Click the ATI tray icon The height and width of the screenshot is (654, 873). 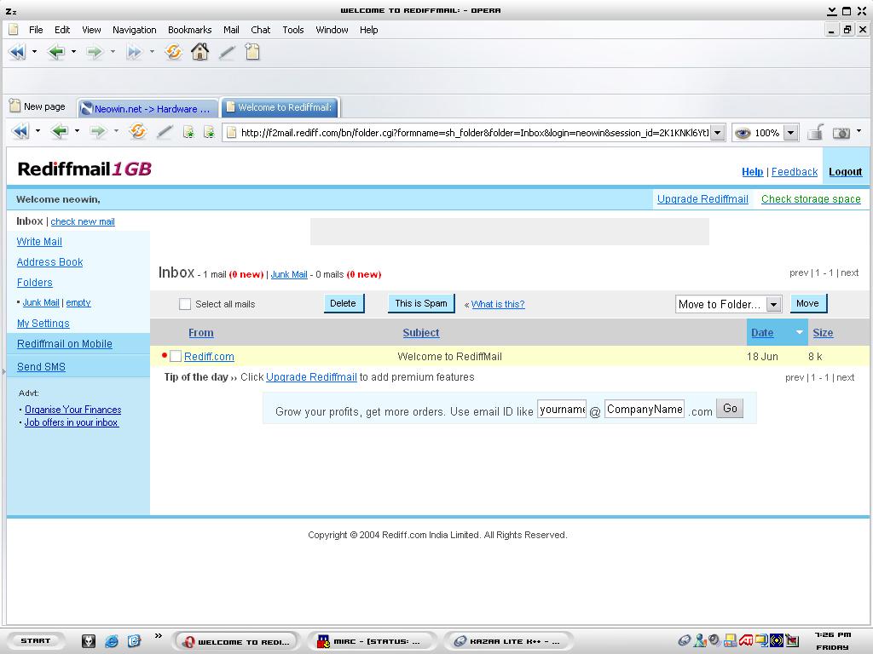746,640
